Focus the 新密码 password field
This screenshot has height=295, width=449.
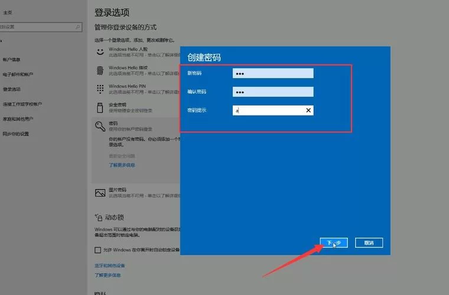[x=273, y=73]
